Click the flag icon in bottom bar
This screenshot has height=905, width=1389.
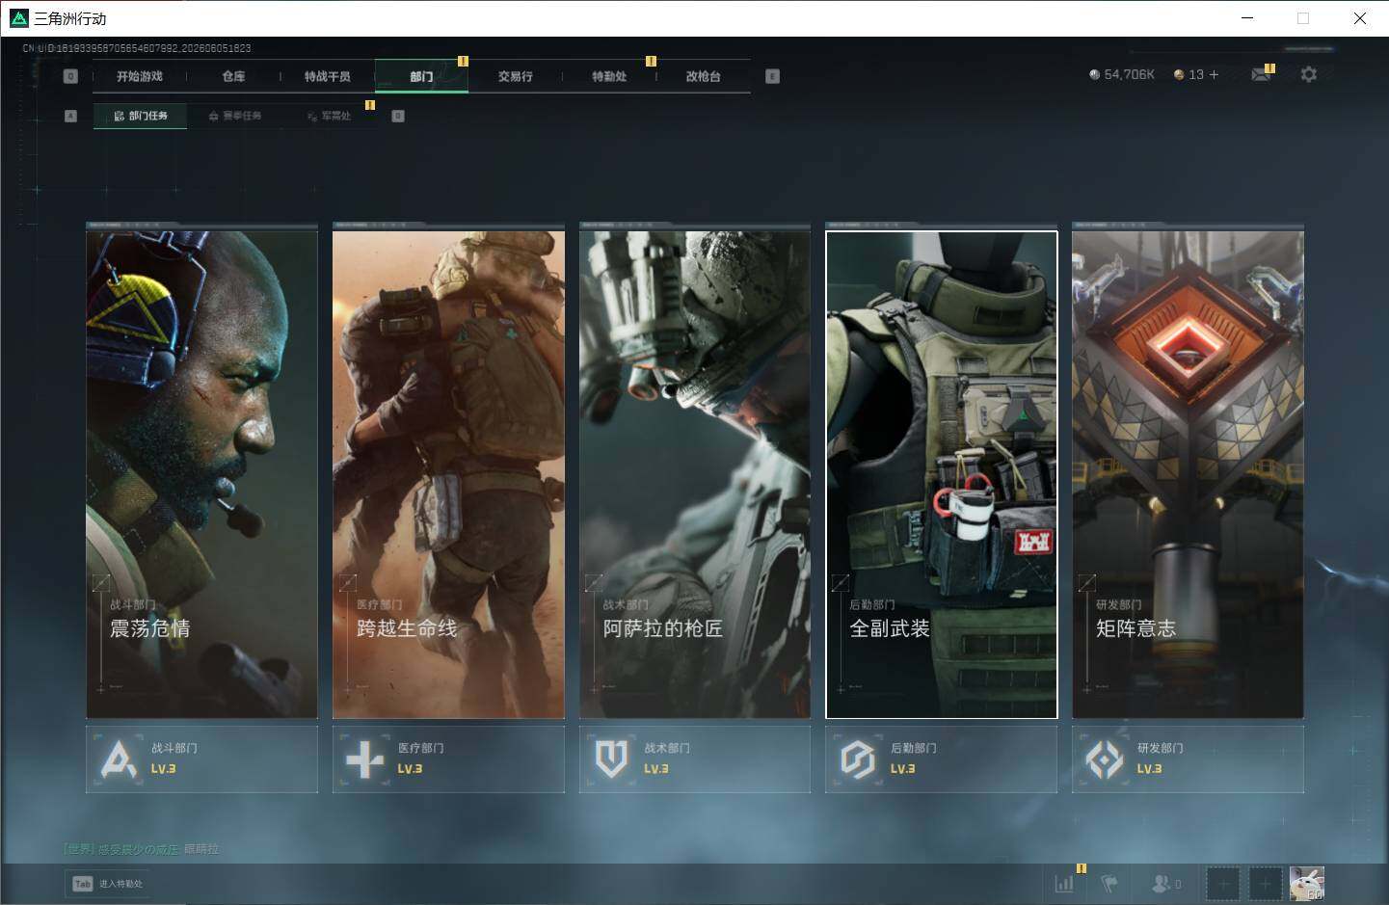(x=1109, y=883)
